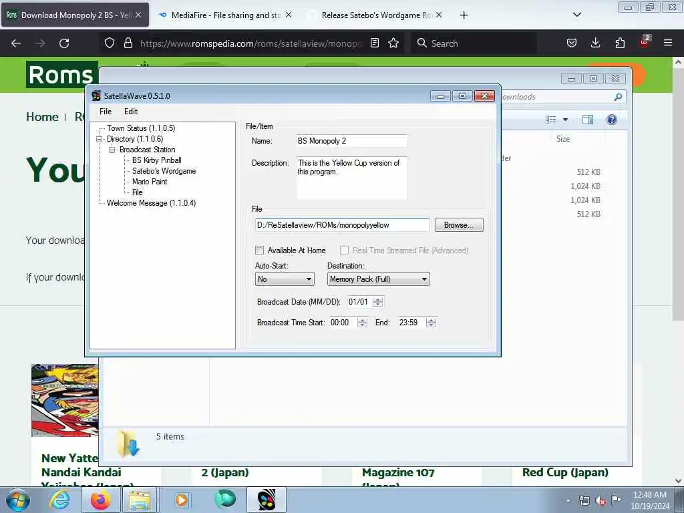Screen dimensions: 684x513
Task: Bookmark this page with star icon
Action: (393, 43)
